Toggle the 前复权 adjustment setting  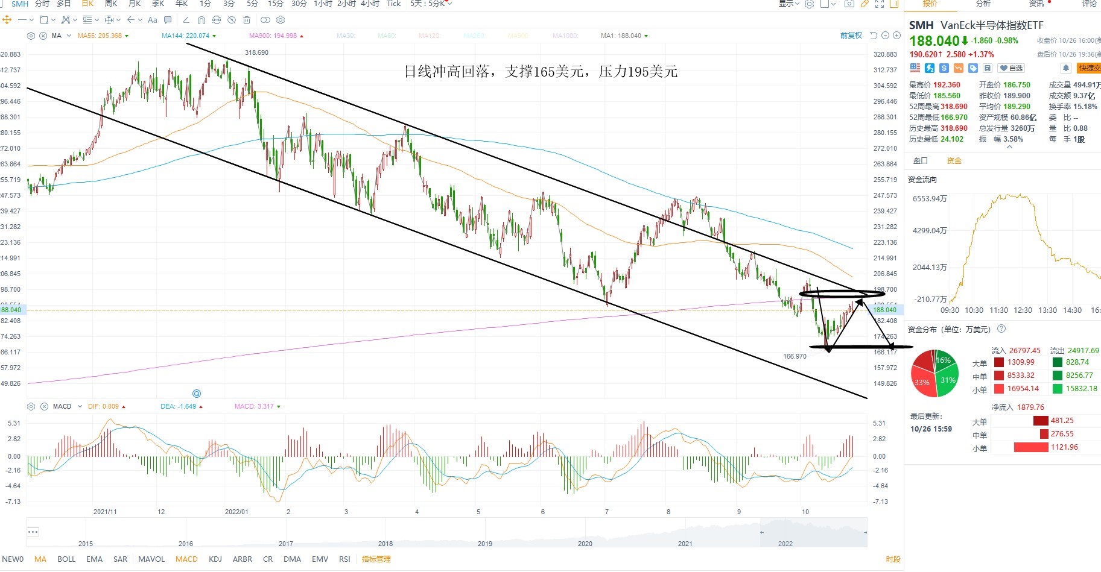click(851, 36)
